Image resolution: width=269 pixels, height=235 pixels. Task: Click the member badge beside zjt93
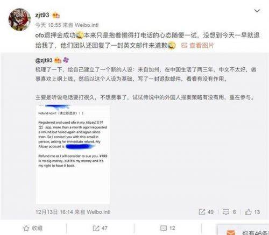click(56, 16)
